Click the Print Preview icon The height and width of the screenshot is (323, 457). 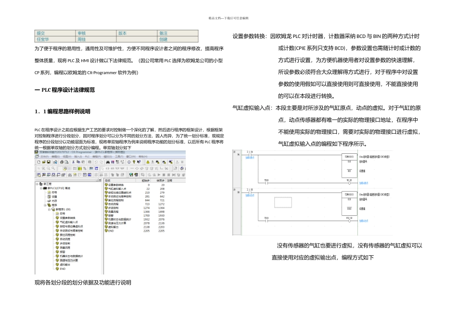point(66,162)
